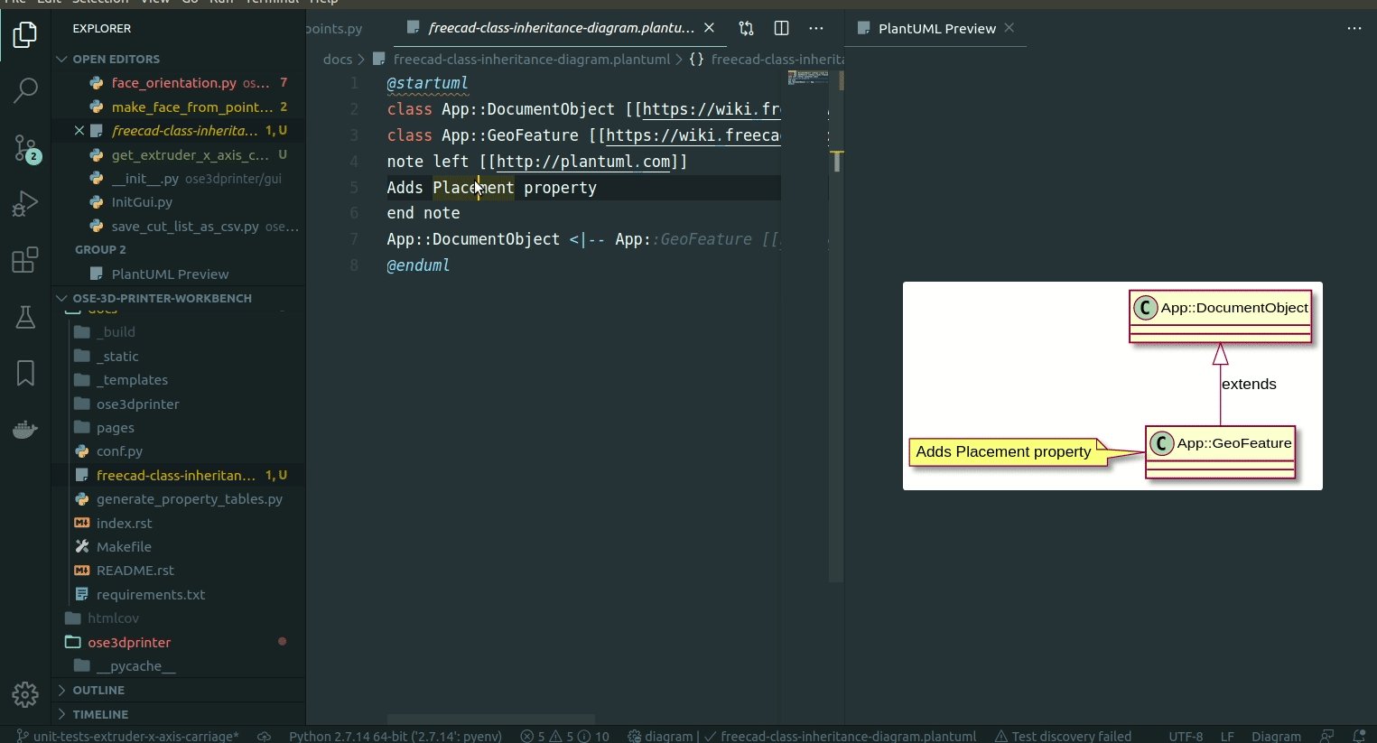Collapse the OSE-3D-PRINTER-WORKBENCH section
Image resolution: width=1377 pixels, height=743 pixels.
(178, 298)
